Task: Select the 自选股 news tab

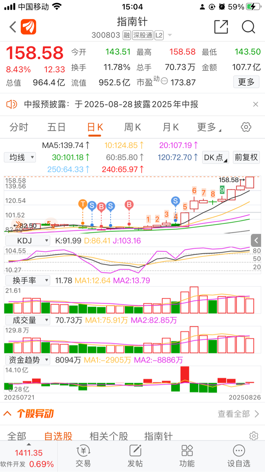Action: coord(58,436)
